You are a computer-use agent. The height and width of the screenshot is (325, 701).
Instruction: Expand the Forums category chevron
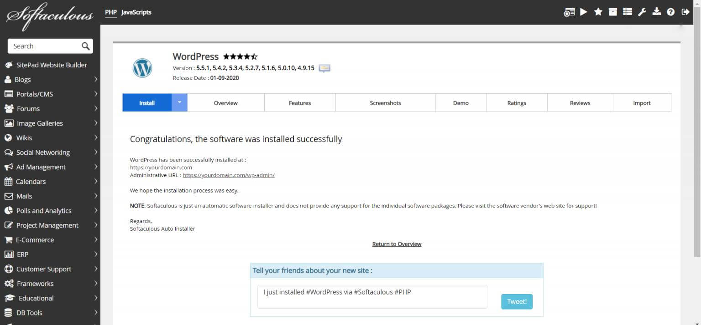(x=96, y=108)
